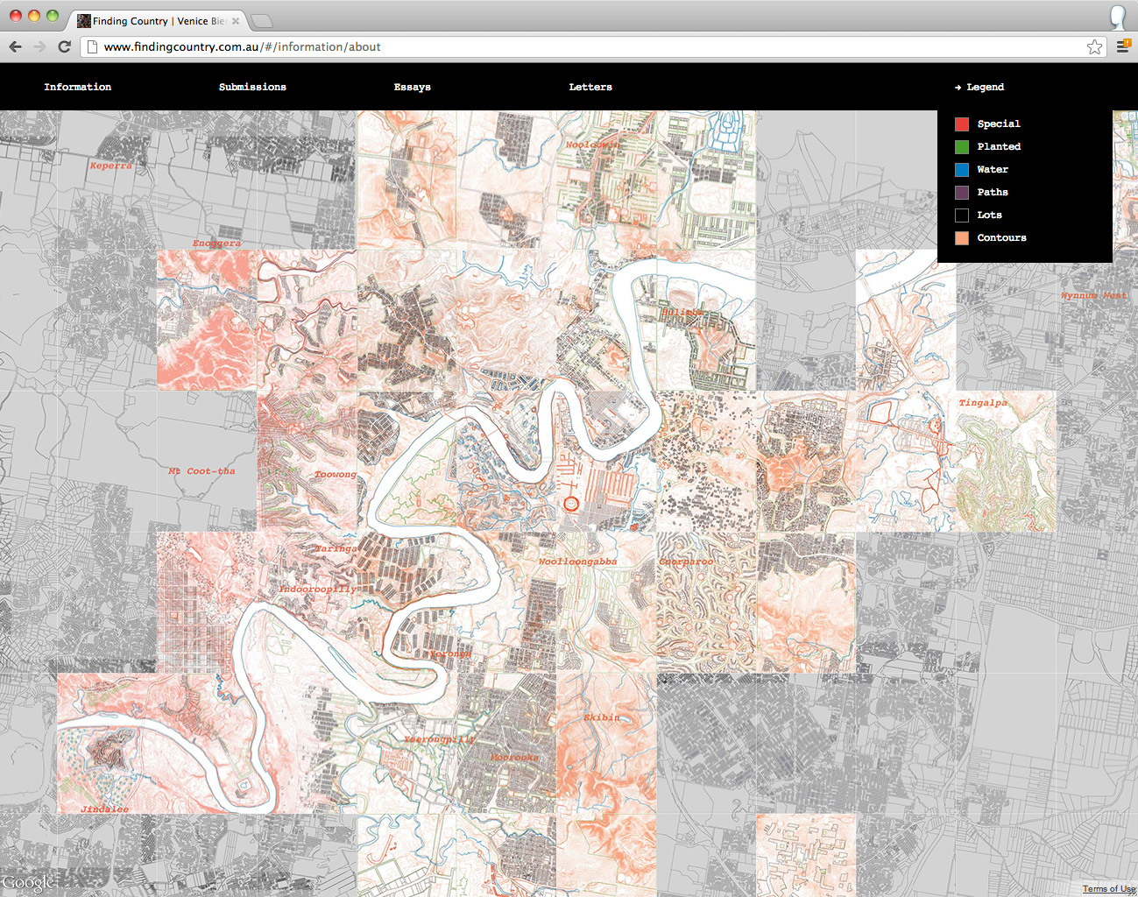
Task: Click the browser back arrow
Action: click(15, 46)
